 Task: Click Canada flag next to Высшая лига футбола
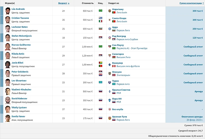coord(114,66)
